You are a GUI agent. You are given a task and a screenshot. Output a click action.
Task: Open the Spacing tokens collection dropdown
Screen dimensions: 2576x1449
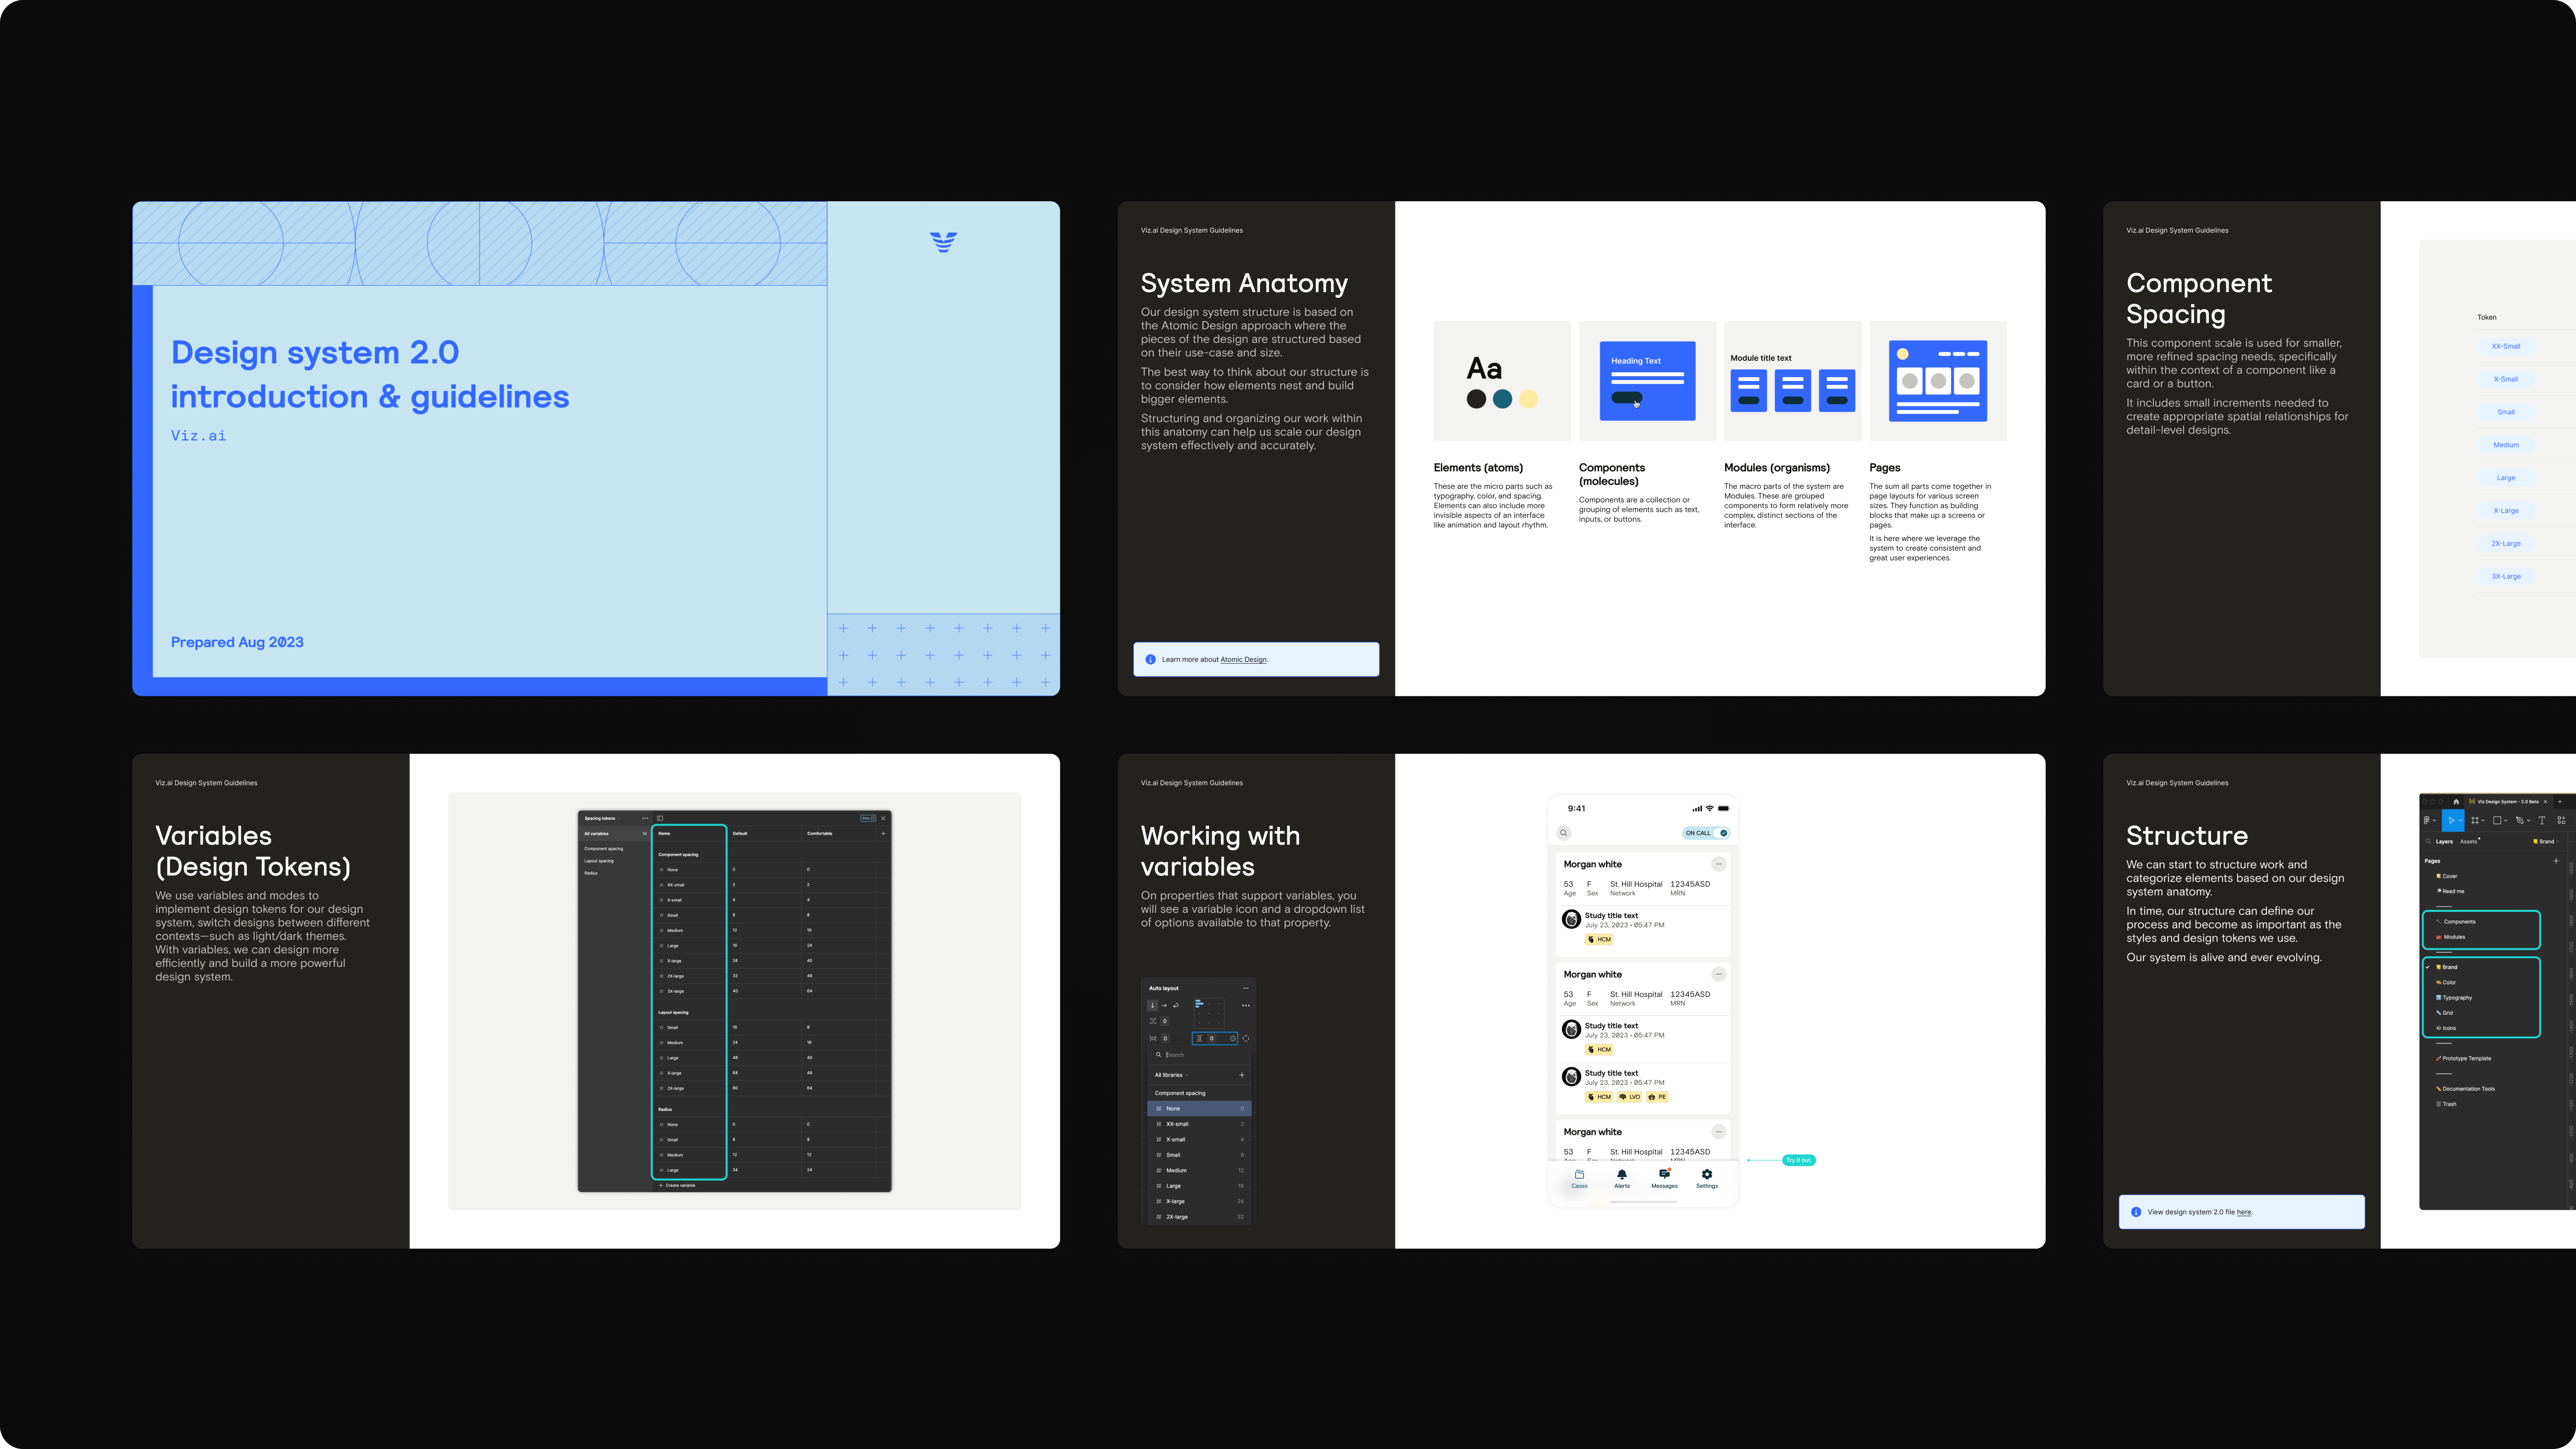pyautogui.click(x=602, y=818)
